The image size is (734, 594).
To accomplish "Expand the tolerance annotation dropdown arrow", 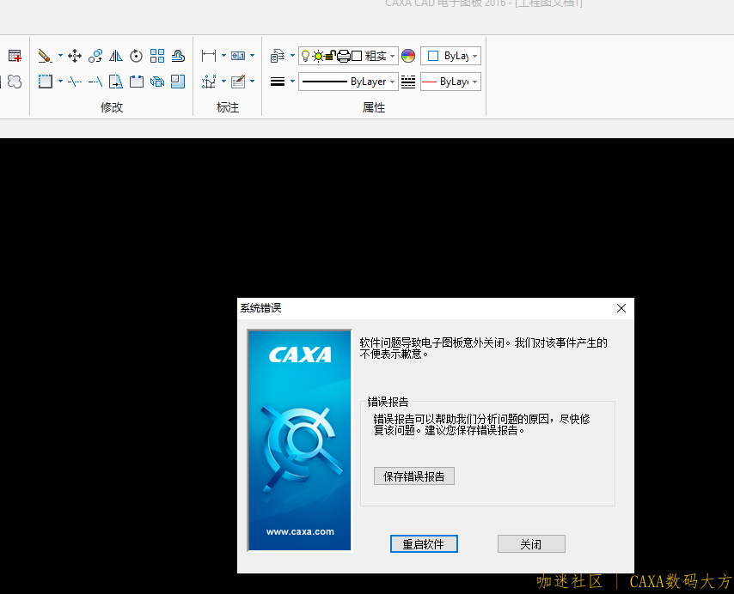I will point(253,56).
